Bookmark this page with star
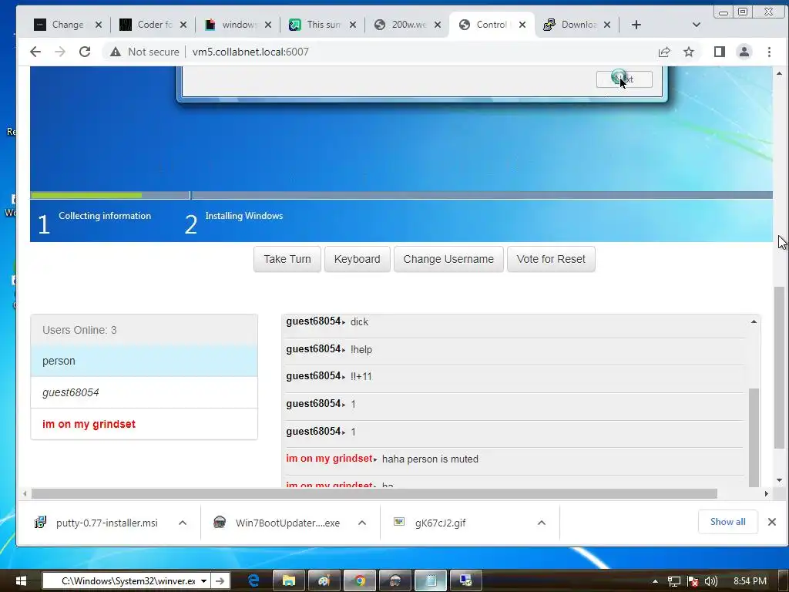The width and height of the screenshot is (789, 592). (x=689, y=52)
